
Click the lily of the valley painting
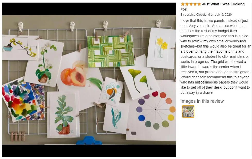pyautogui.click(x=116, y=119)
